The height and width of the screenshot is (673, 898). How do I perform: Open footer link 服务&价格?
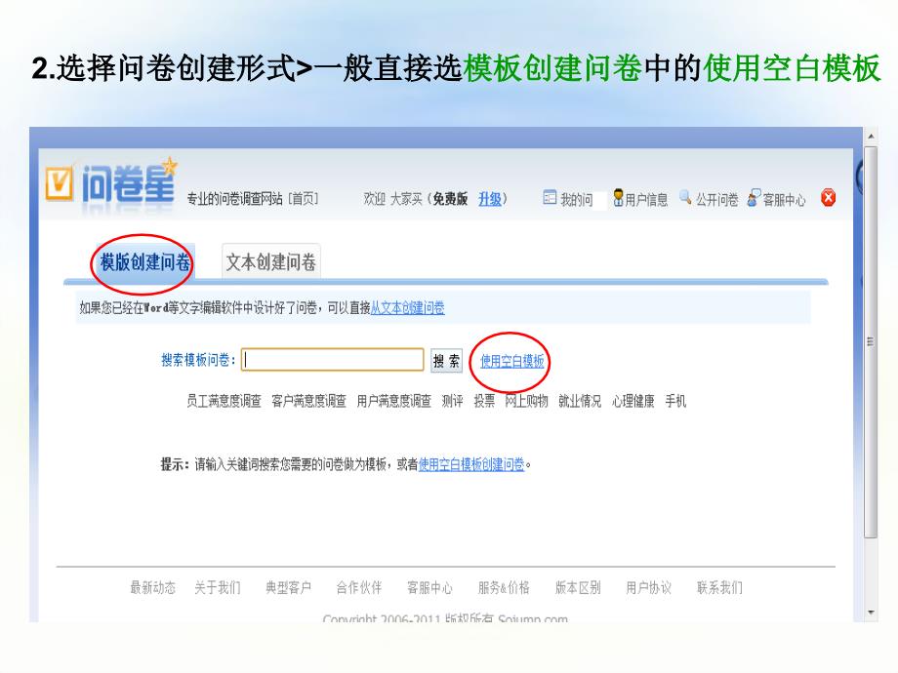point(504,588)
